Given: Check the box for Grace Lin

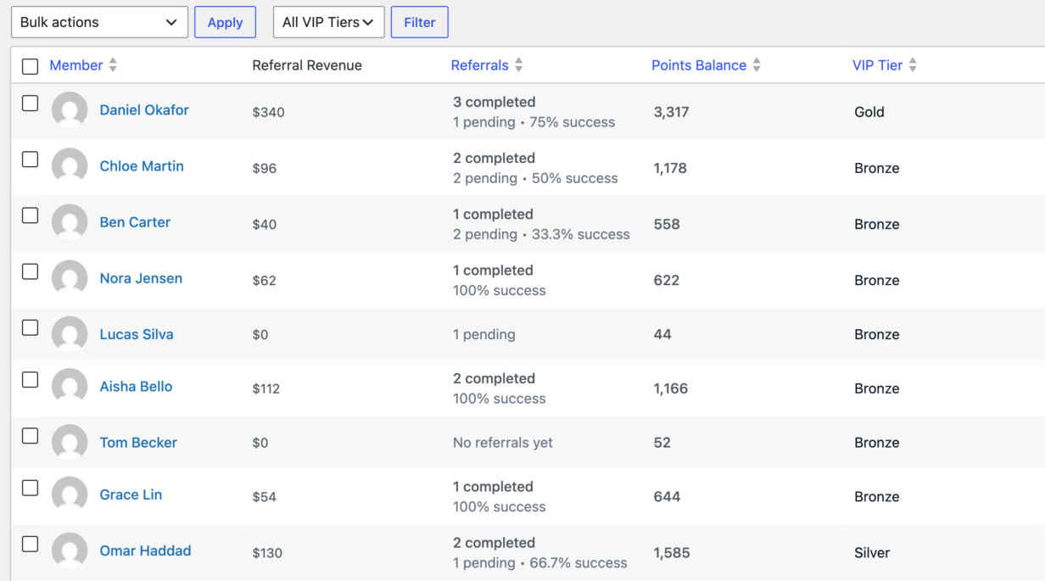Looking at the screenshot, I should point(30,488).
